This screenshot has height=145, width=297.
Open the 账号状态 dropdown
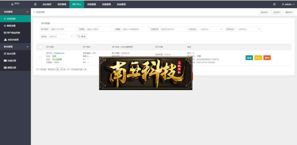pos(248,29)
